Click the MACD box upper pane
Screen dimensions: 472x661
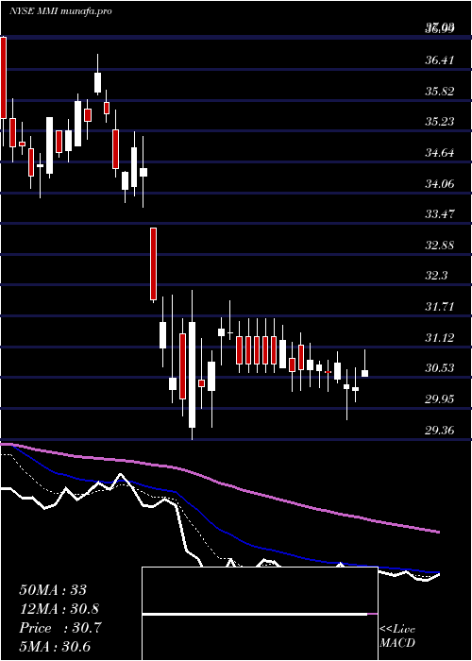(260, 590)
